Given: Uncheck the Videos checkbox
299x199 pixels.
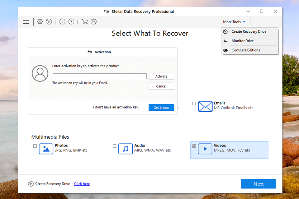Looking at the screenshot, I should tap(194, 146).
